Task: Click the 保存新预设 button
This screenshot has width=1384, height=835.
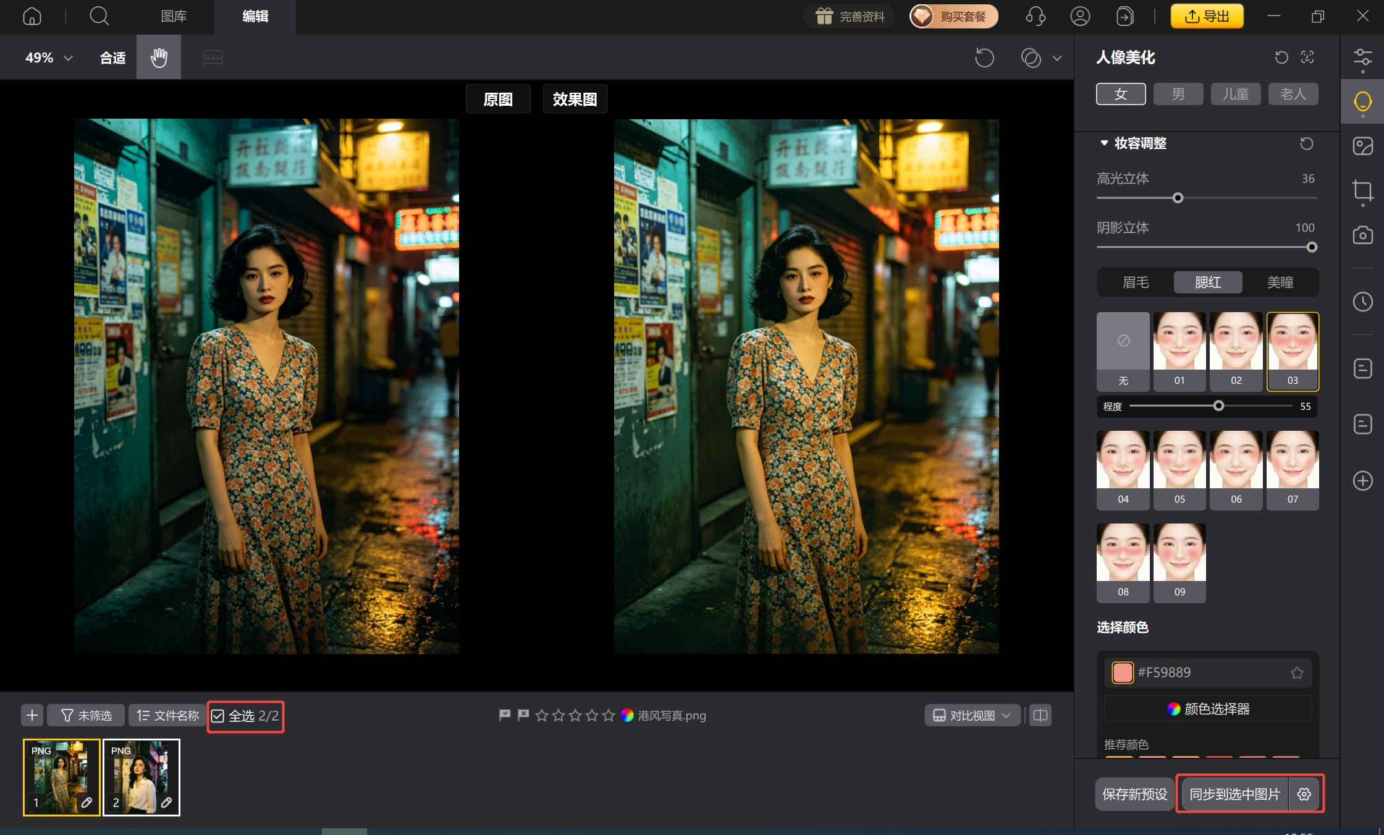Action: pos(1134,794)
